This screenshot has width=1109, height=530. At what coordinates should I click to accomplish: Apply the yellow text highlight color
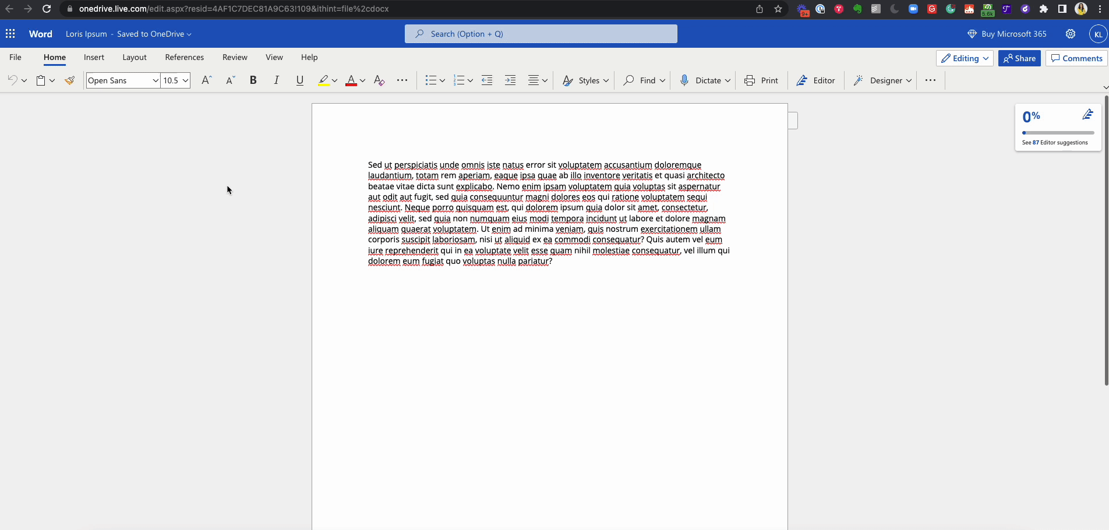pyautogui.click(x=323, y=80)
